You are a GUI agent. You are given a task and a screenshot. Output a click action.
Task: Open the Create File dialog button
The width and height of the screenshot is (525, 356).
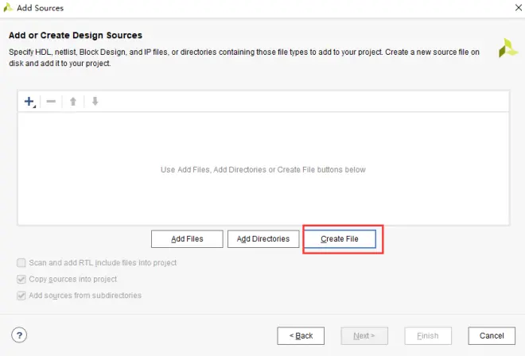340,239
